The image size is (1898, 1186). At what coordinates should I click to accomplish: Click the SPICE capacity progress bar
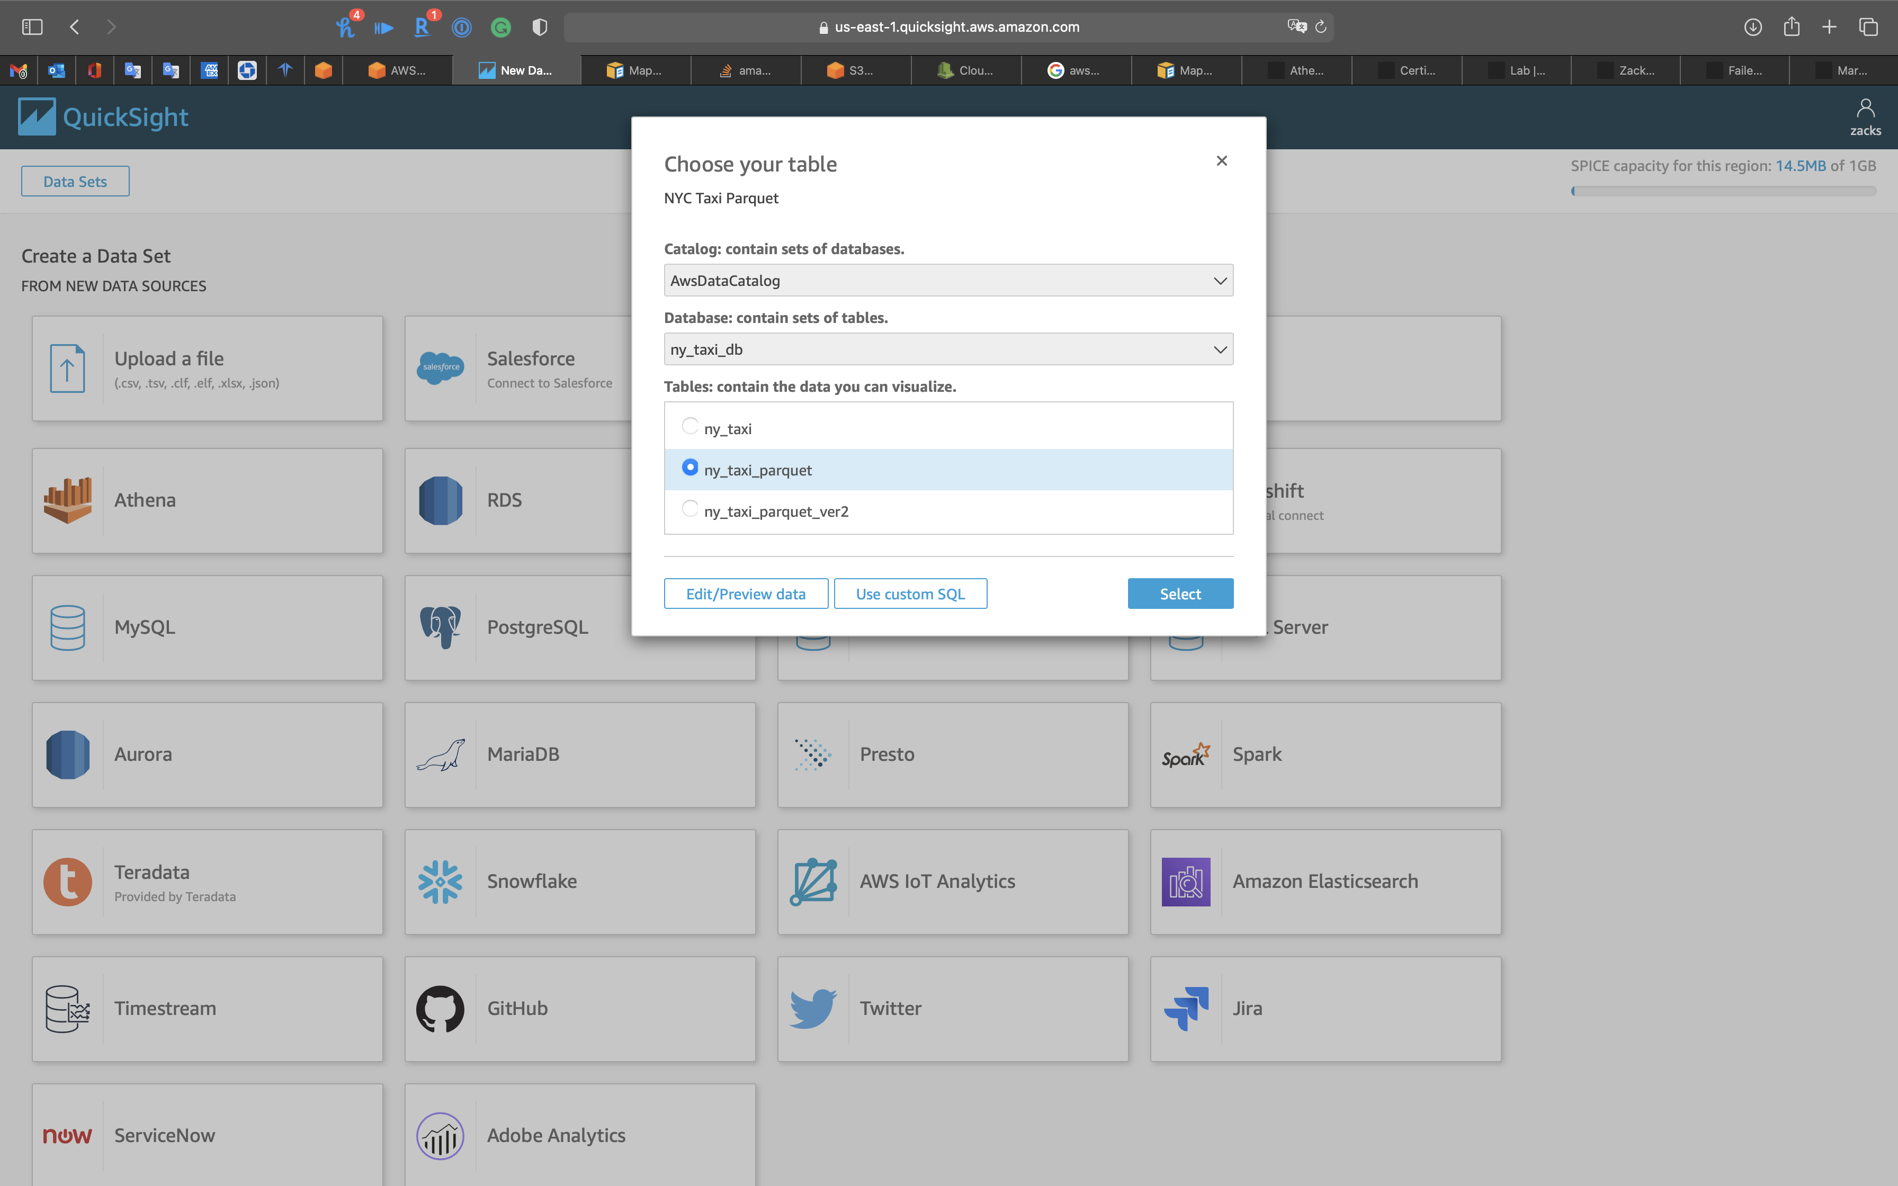[1723, 191]
